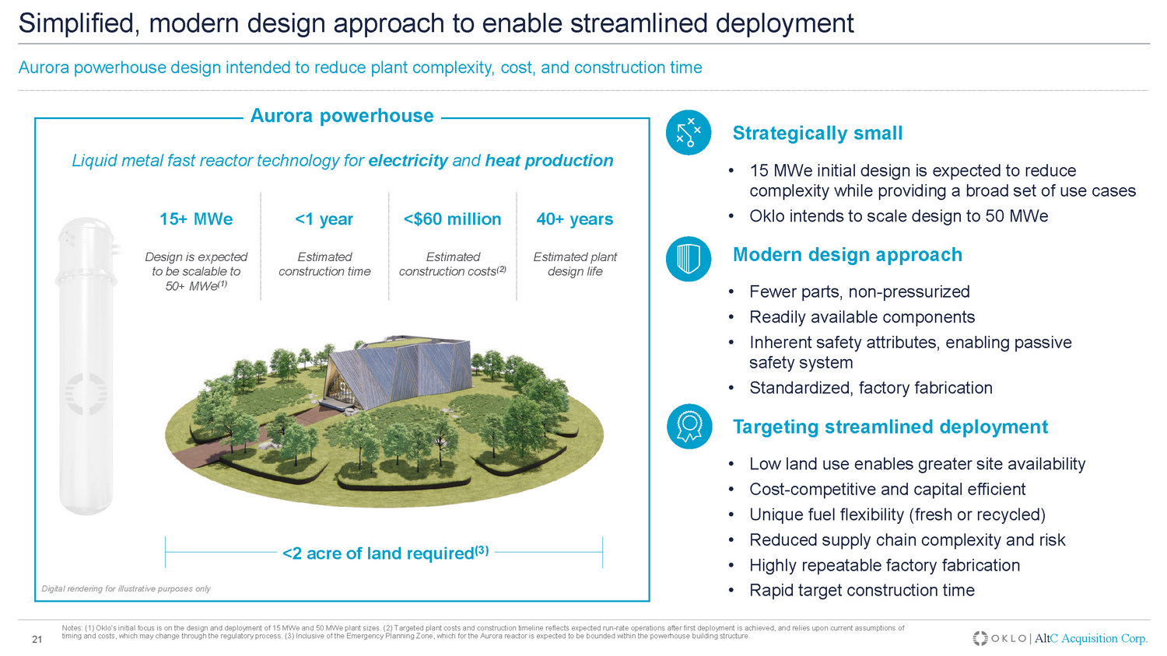Click the Strategically small strategy-arrows icon

[689, 133]
